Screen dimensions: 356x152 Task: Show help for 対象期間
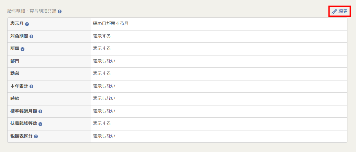click(31, 37)
